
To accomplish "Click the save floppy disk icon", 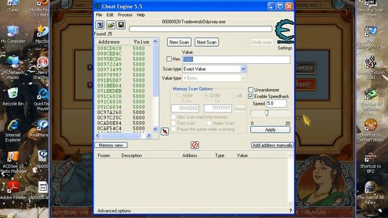I will click(121, 25).
